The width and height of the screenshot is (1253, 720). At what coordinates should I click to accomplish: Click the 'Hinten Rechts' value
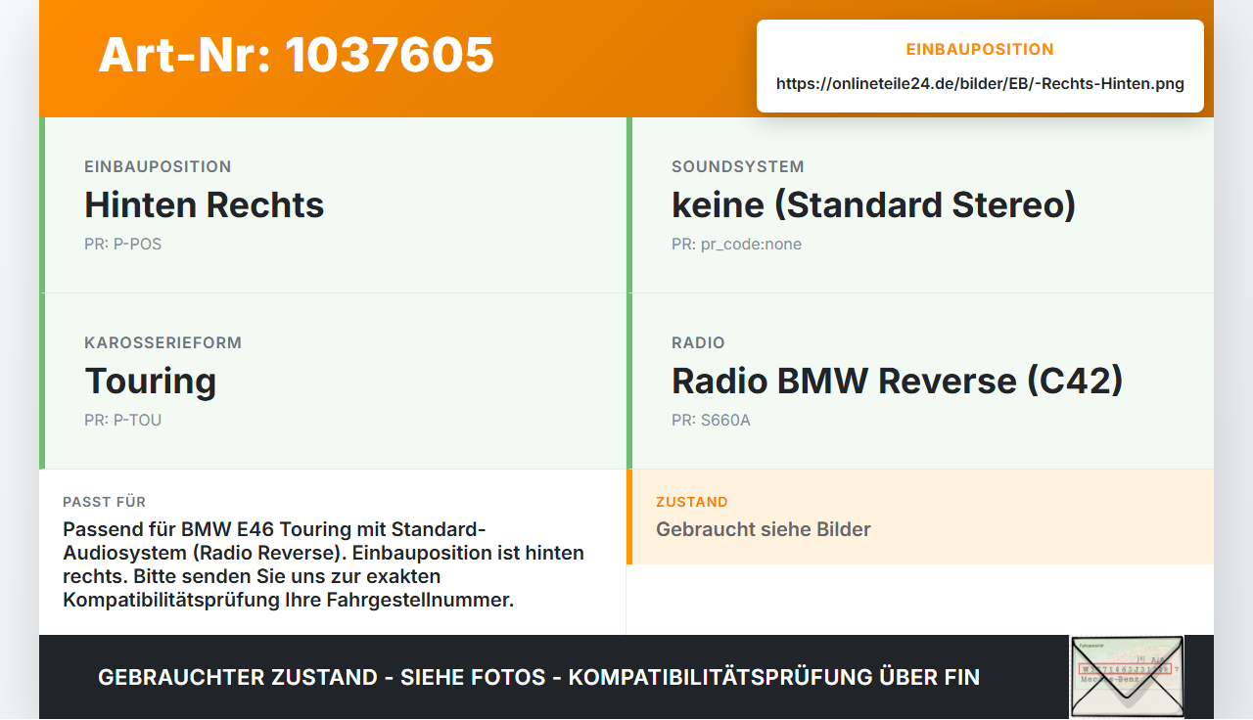[x=205, y=204]
